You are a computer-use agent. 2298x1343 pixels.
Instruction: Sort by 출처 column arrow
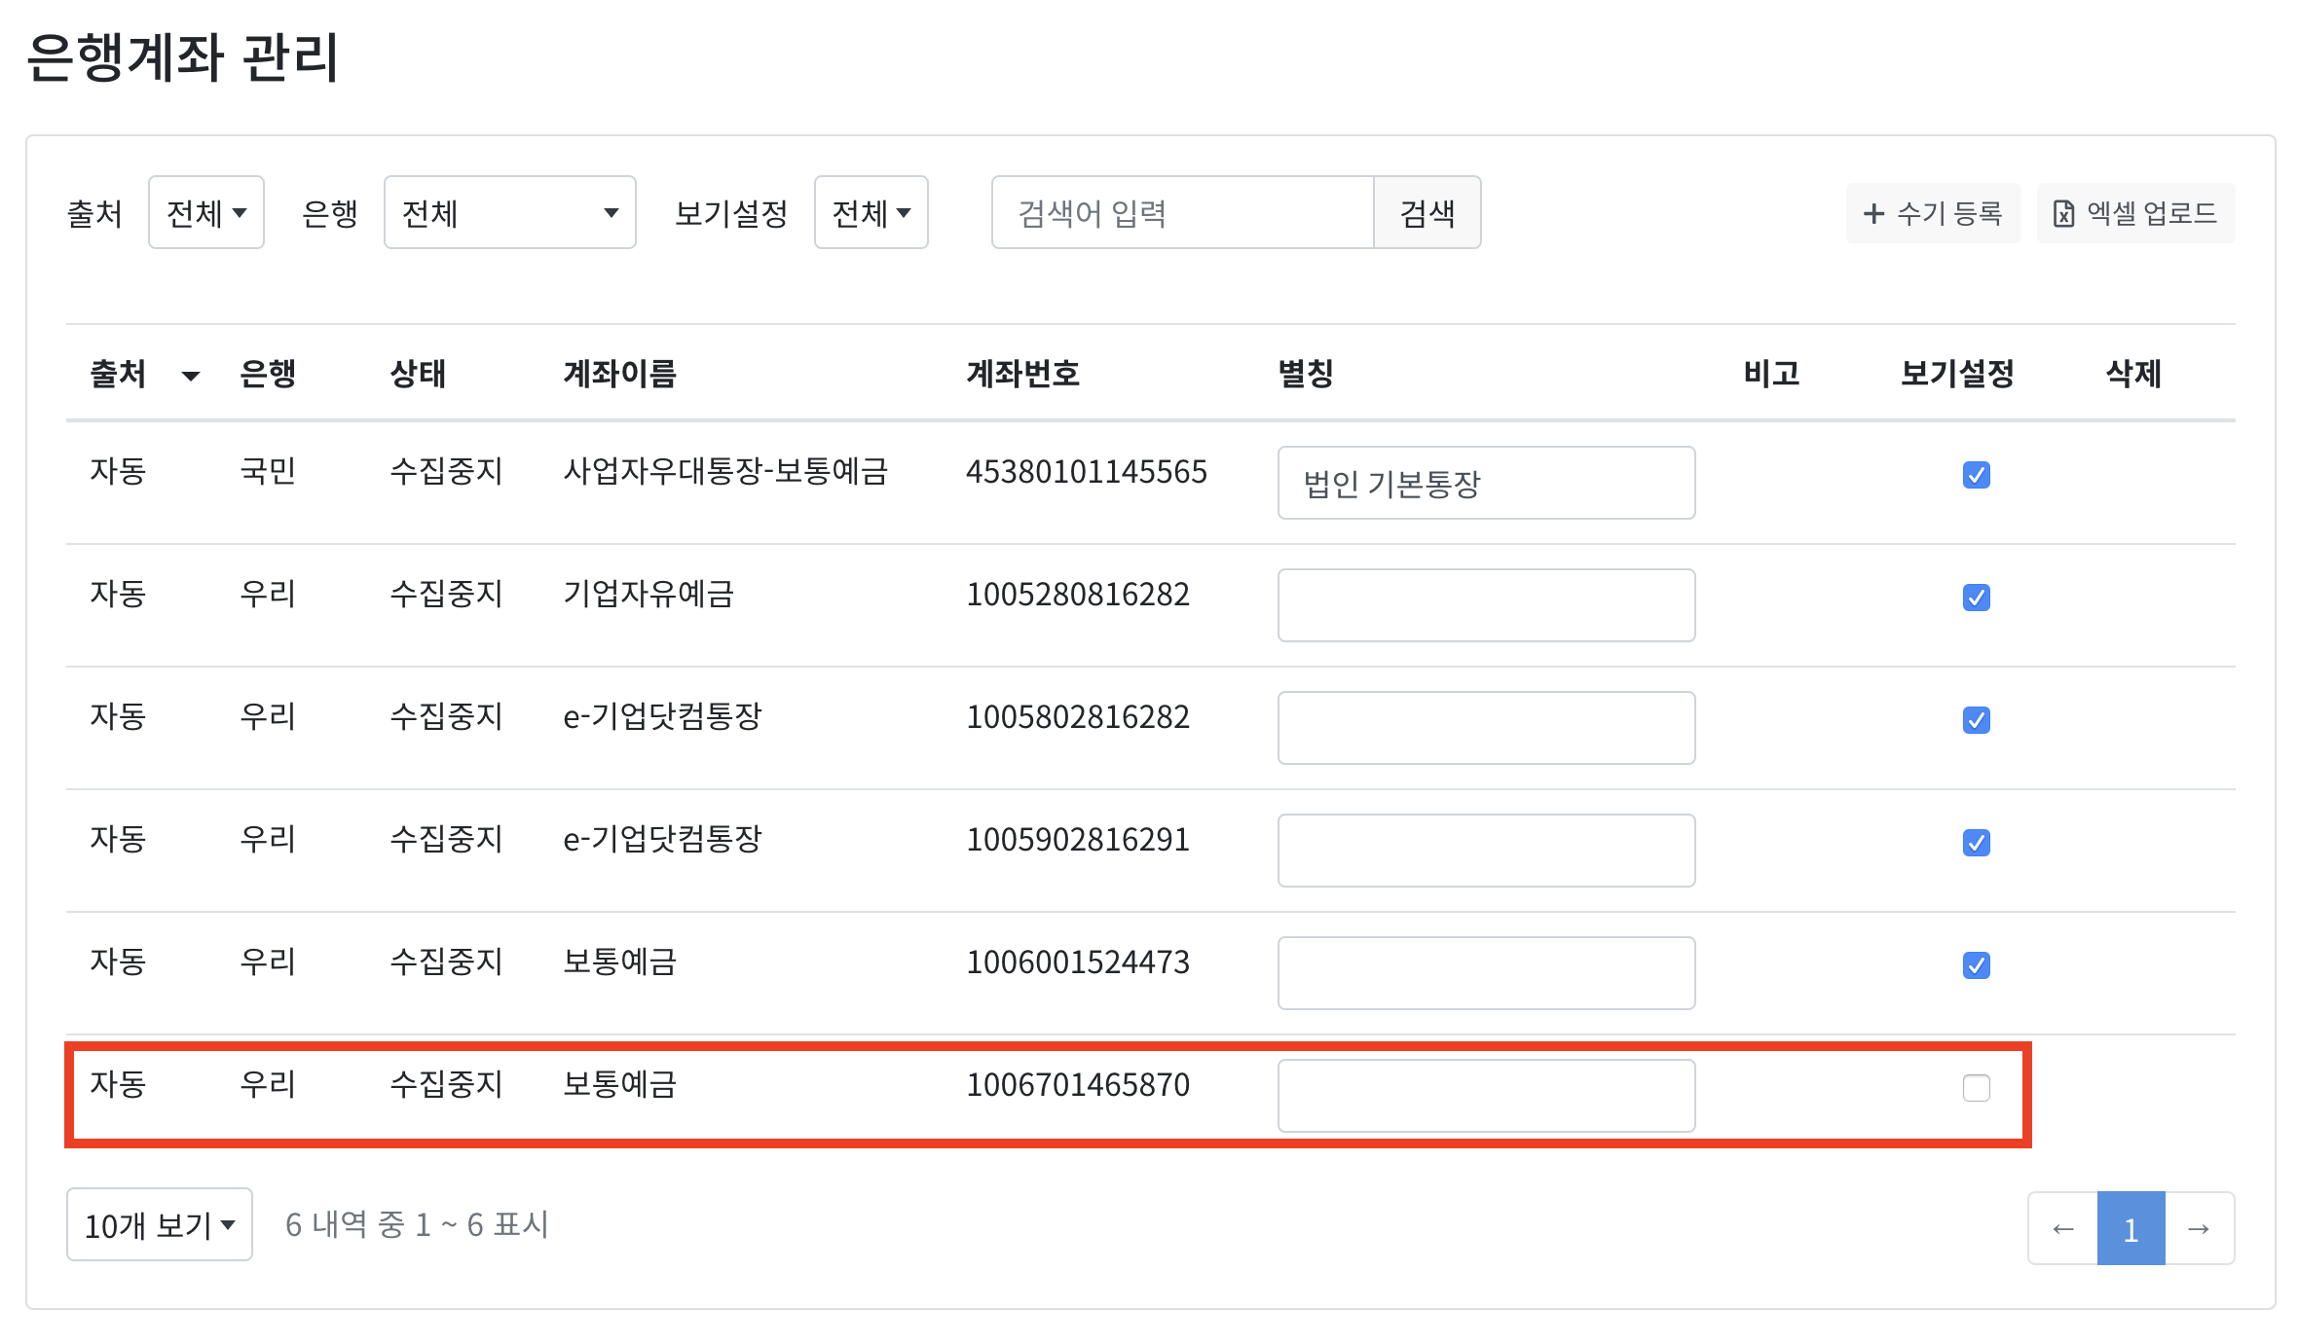(191, 376)
